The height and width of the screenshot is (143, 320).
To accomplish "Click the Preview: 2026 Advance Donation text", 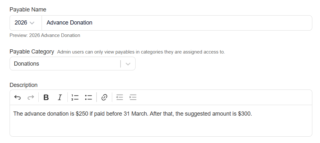I will tap(45, 35).
